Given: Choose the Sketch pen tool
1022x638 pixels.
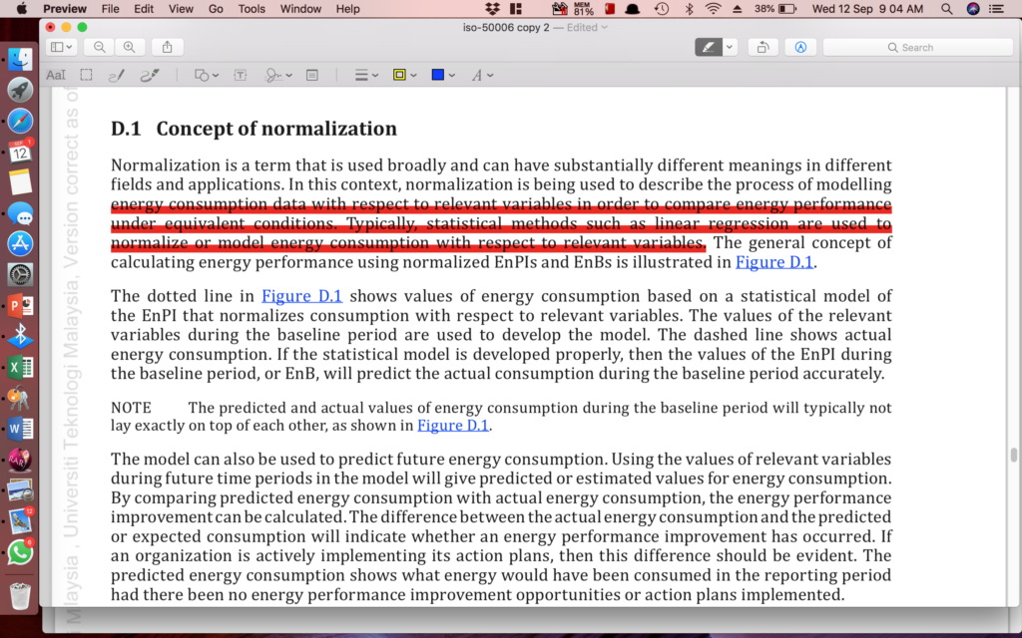Looking at the screenshot, I should pos(117,75).
